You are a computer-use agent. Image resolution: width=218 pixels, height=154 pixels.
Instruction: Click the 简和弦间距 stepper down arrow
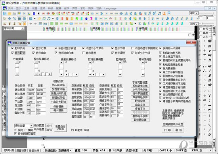pyautogui.click(x=143, y=75)
